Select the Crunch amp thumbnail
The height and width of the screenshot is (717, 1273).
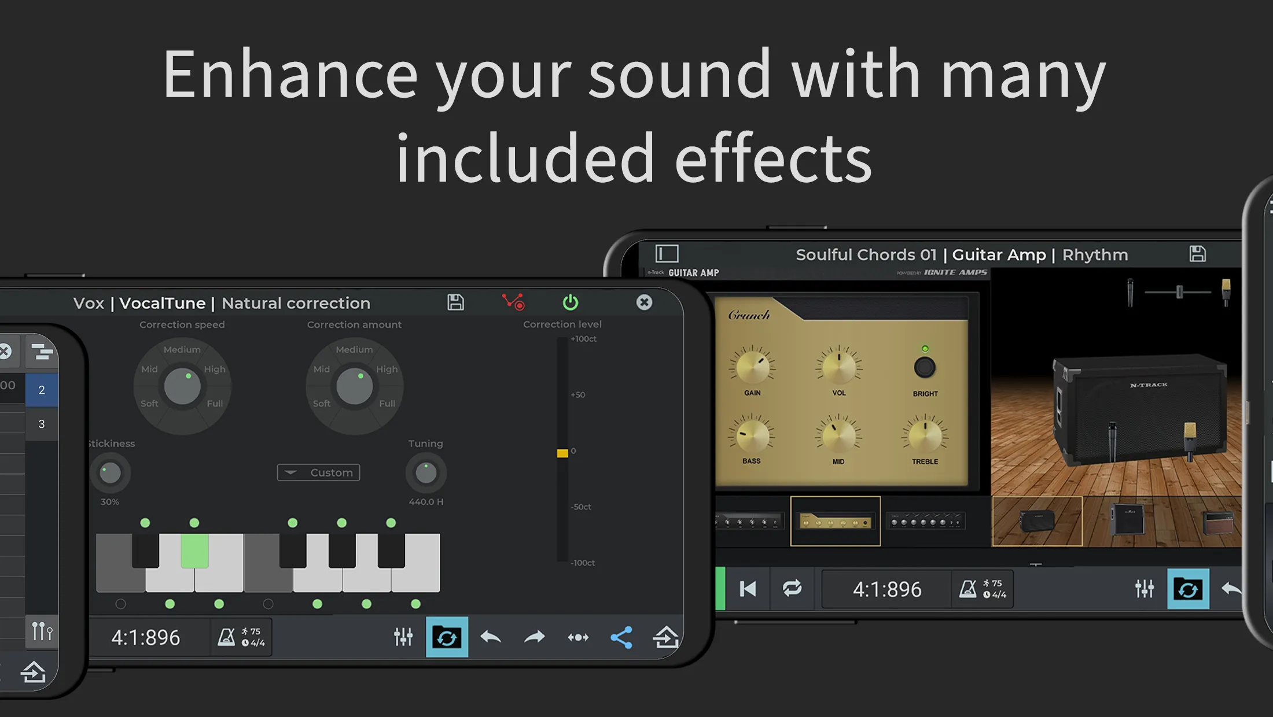tap(836, 520)
